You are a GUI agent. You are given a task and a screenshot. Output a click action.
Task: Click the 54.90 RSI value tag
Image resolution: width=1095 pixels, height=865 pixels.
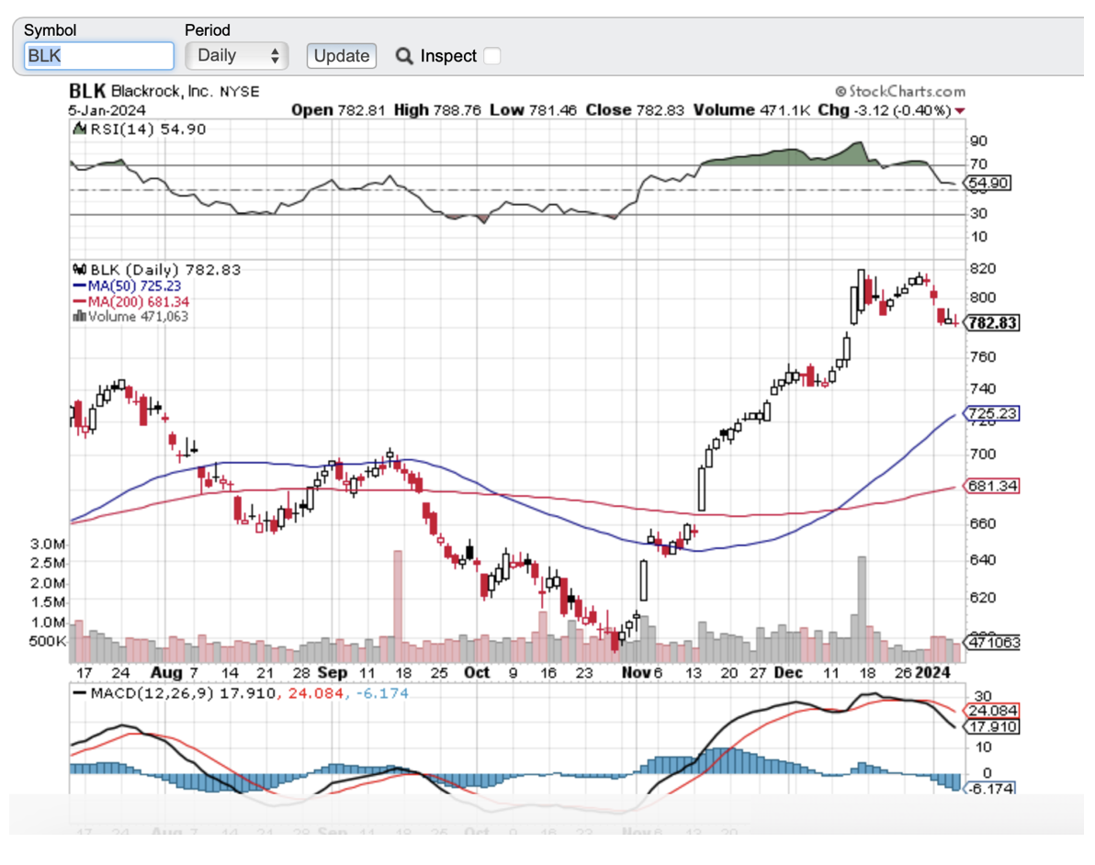pyautogui.click(x=989, y=183)
